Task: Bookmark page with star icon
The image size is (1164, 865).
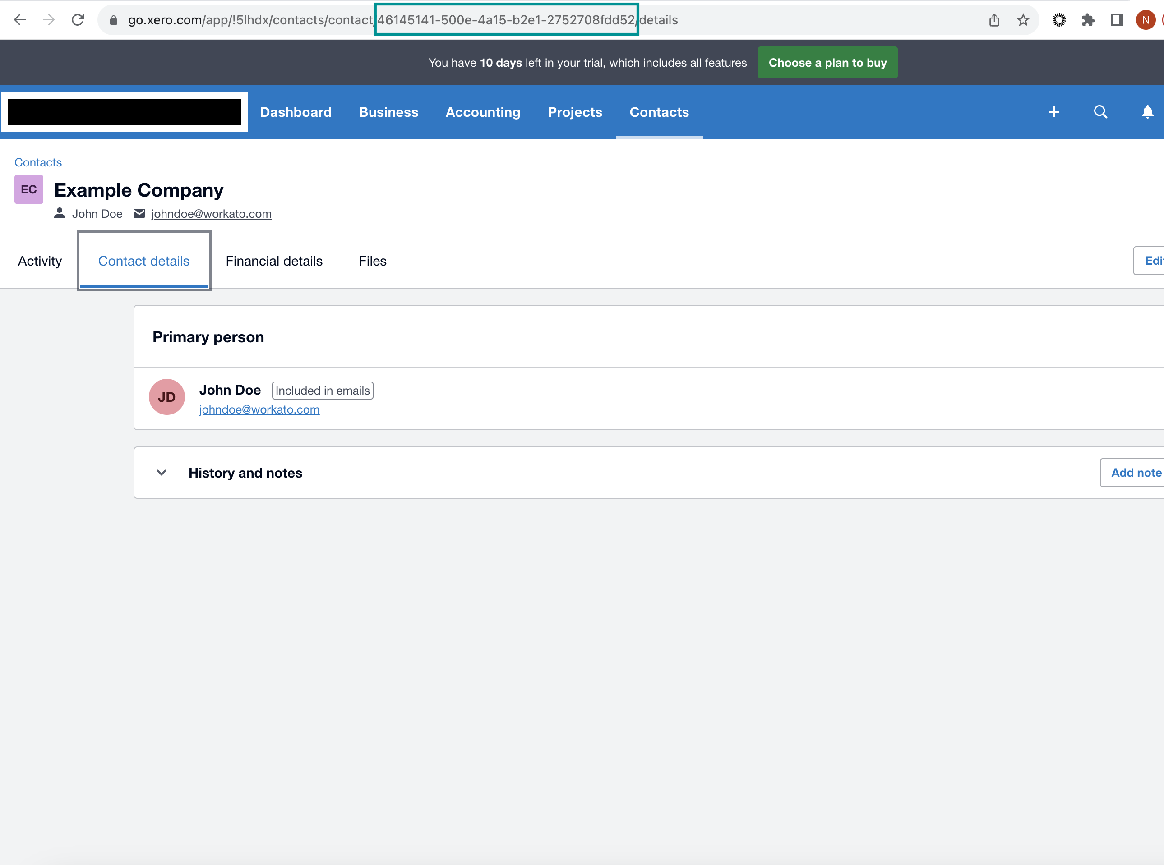Action: click(x=1022, y=20)
